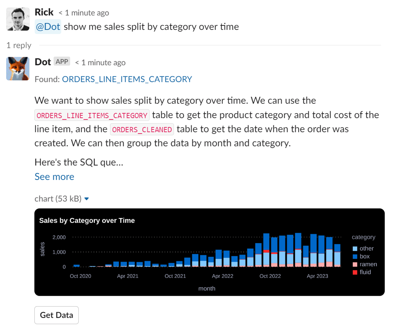Click the ORDERS_LINE_ITEMS_CATEGORY inline code text
Image resolution: width=393 pixels, height=332 pixels.
tap(90, 115)
